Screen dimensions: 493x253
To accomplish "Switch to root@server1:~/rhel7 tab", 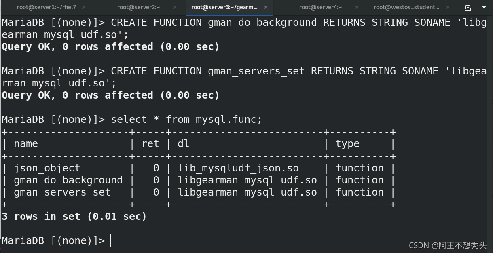I will 47,7.
